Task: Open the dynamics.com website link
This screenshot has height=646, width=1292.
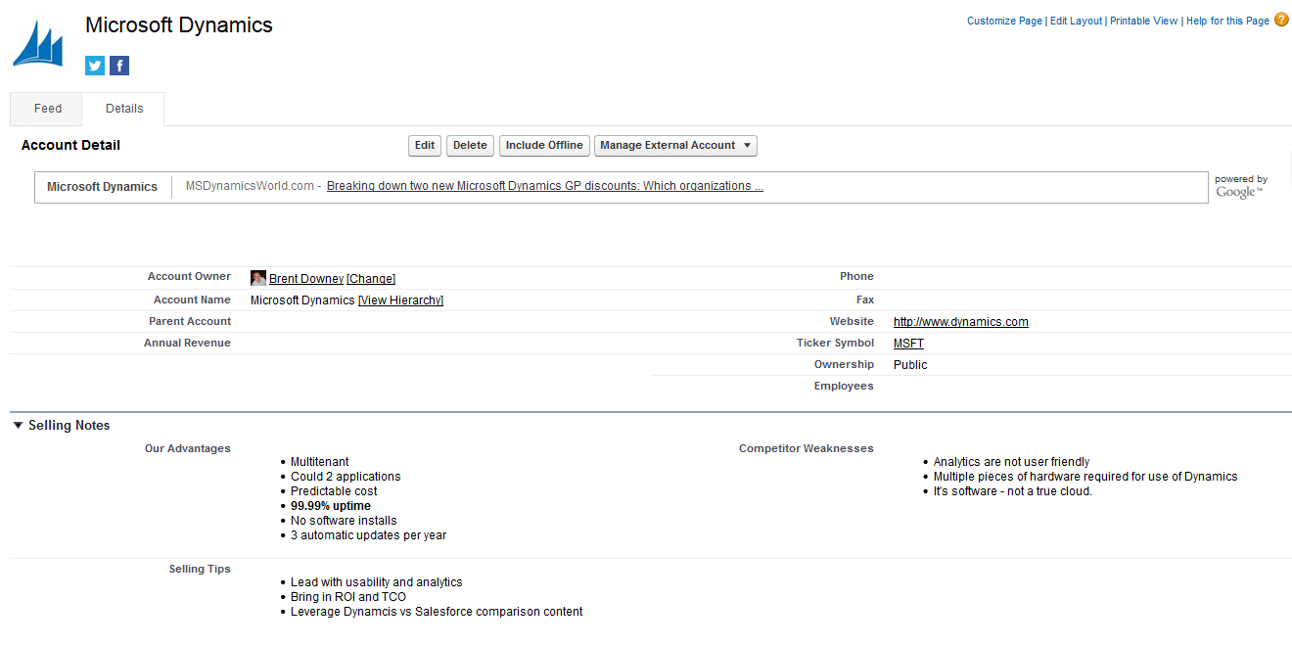Action: pos(960,321)
